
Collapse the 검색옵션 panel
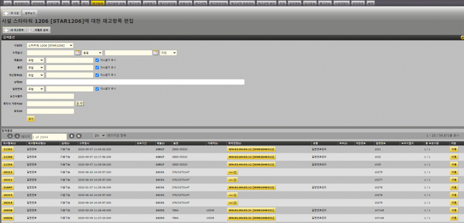click(462, 38)
